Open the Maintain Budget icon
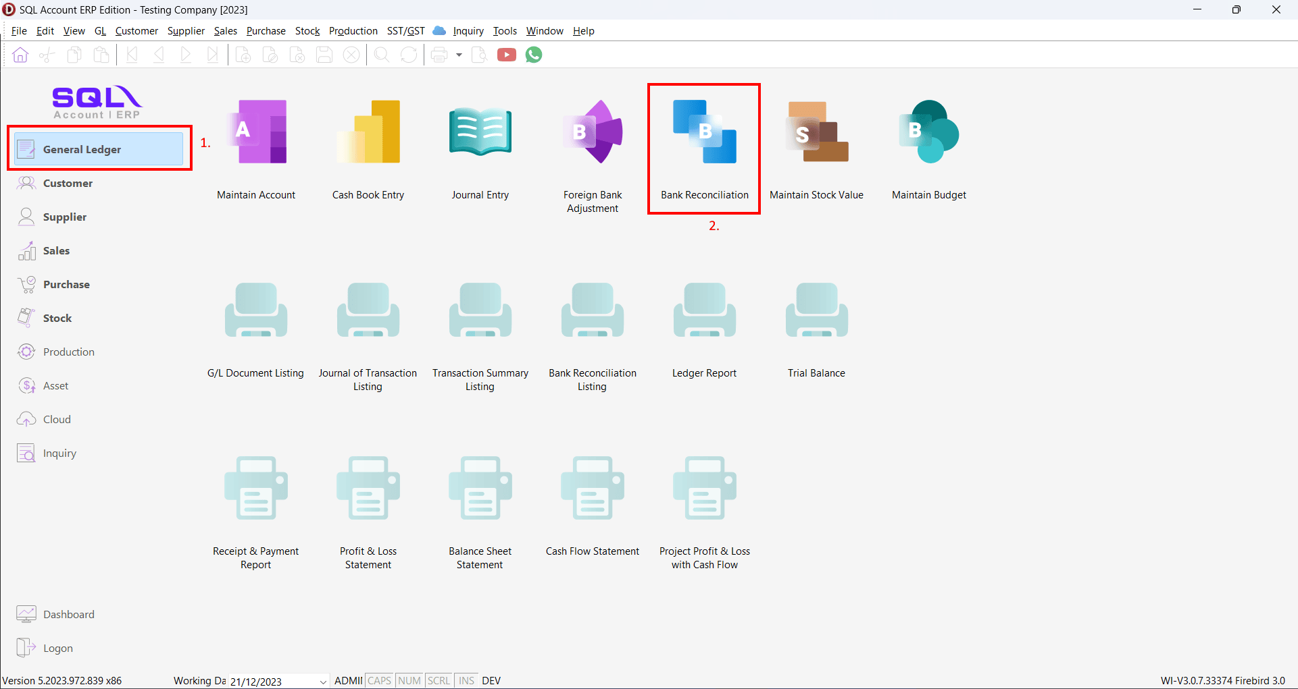 [928, 132]
